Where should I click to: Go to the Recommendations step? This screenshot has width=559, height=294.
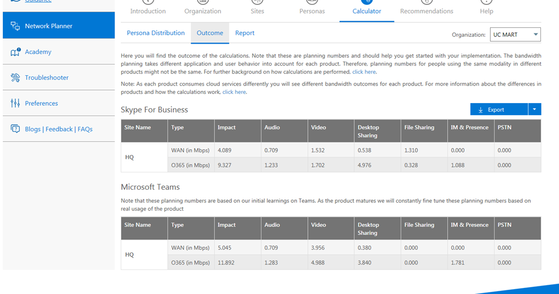point(426,11)
